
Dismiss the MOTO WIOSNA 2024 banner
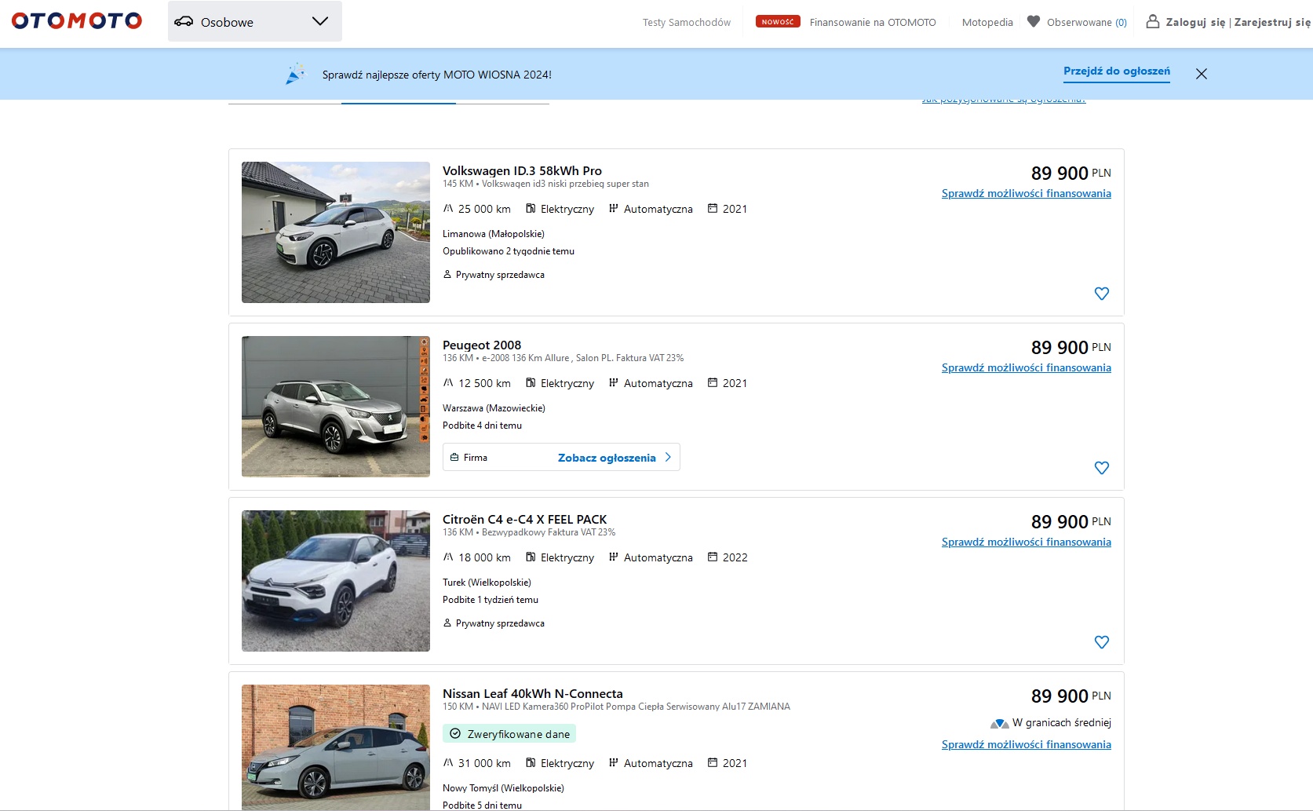point(1202,74)
